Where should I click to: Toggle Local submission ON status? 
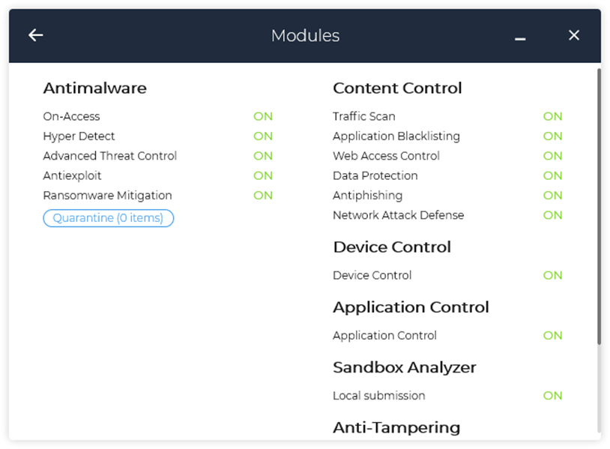553,396
